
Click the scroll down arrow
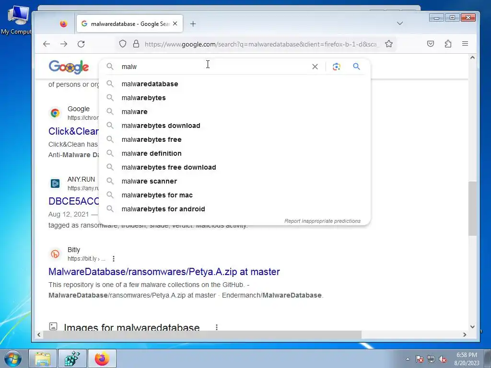(472, 327)
